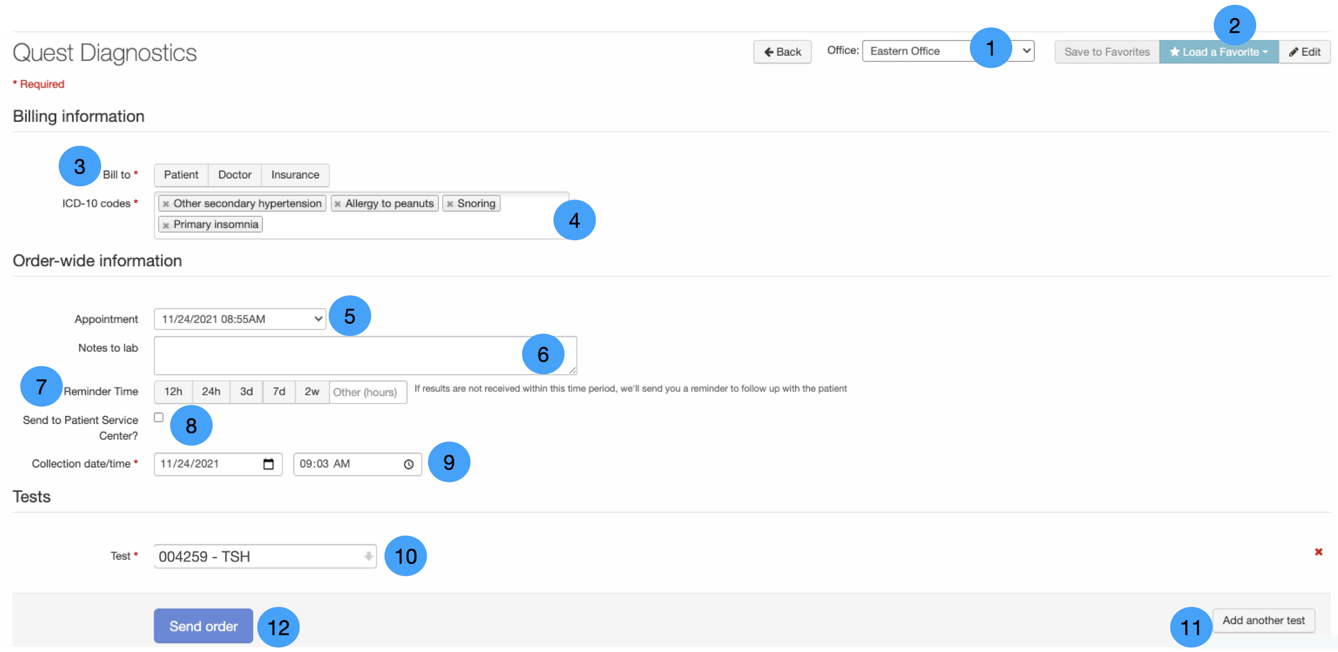Click the collection time field 09:03 AM
1338x652 pixels.
pos(357,464)
